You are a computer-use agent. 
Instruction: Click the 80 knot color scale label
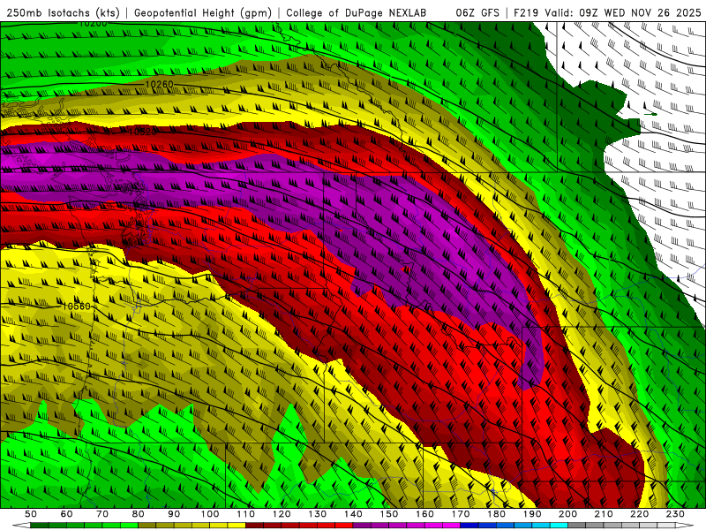click(139, 514)
